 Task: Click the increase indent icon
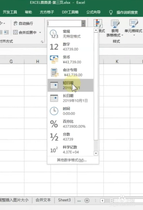click(6, 32)
